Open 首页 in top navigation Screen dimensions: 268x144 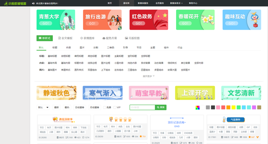click(x=109, y=3)
